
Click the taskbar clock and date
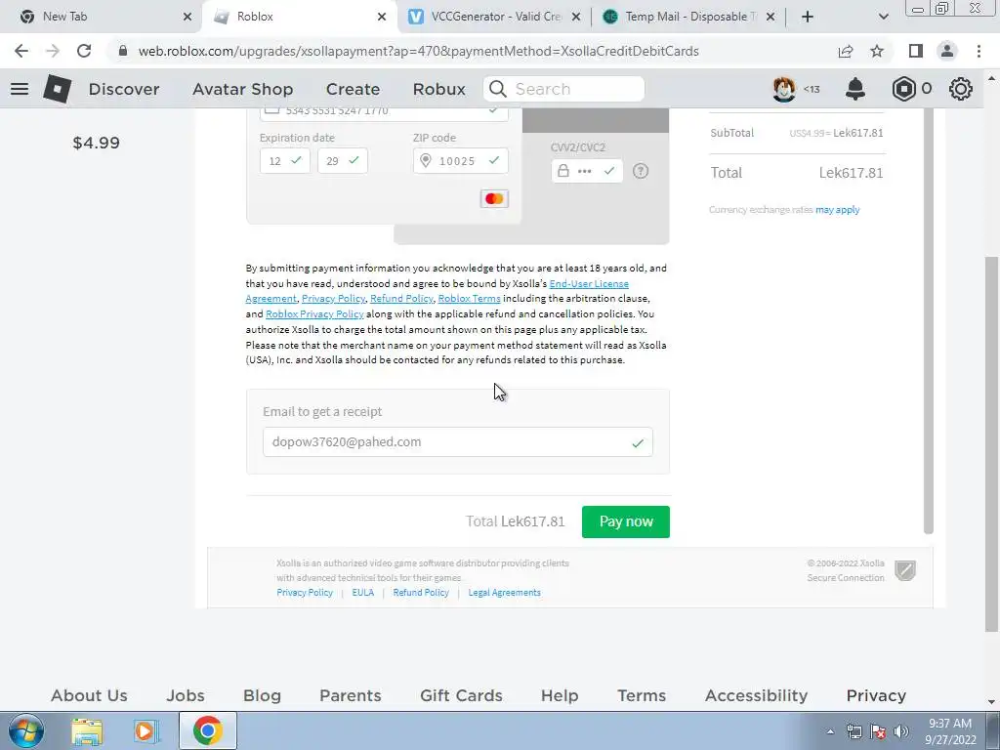(950, 731)
